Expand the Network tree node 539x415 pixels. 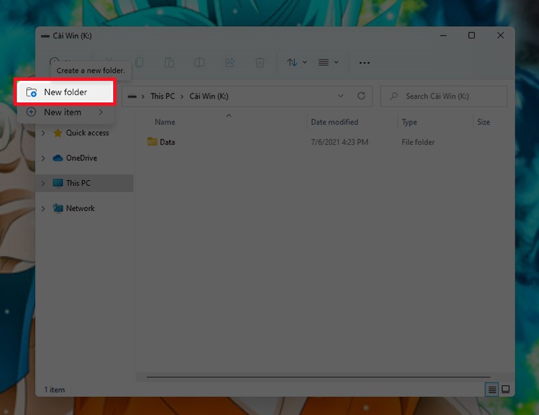click(x=44, y=209)
